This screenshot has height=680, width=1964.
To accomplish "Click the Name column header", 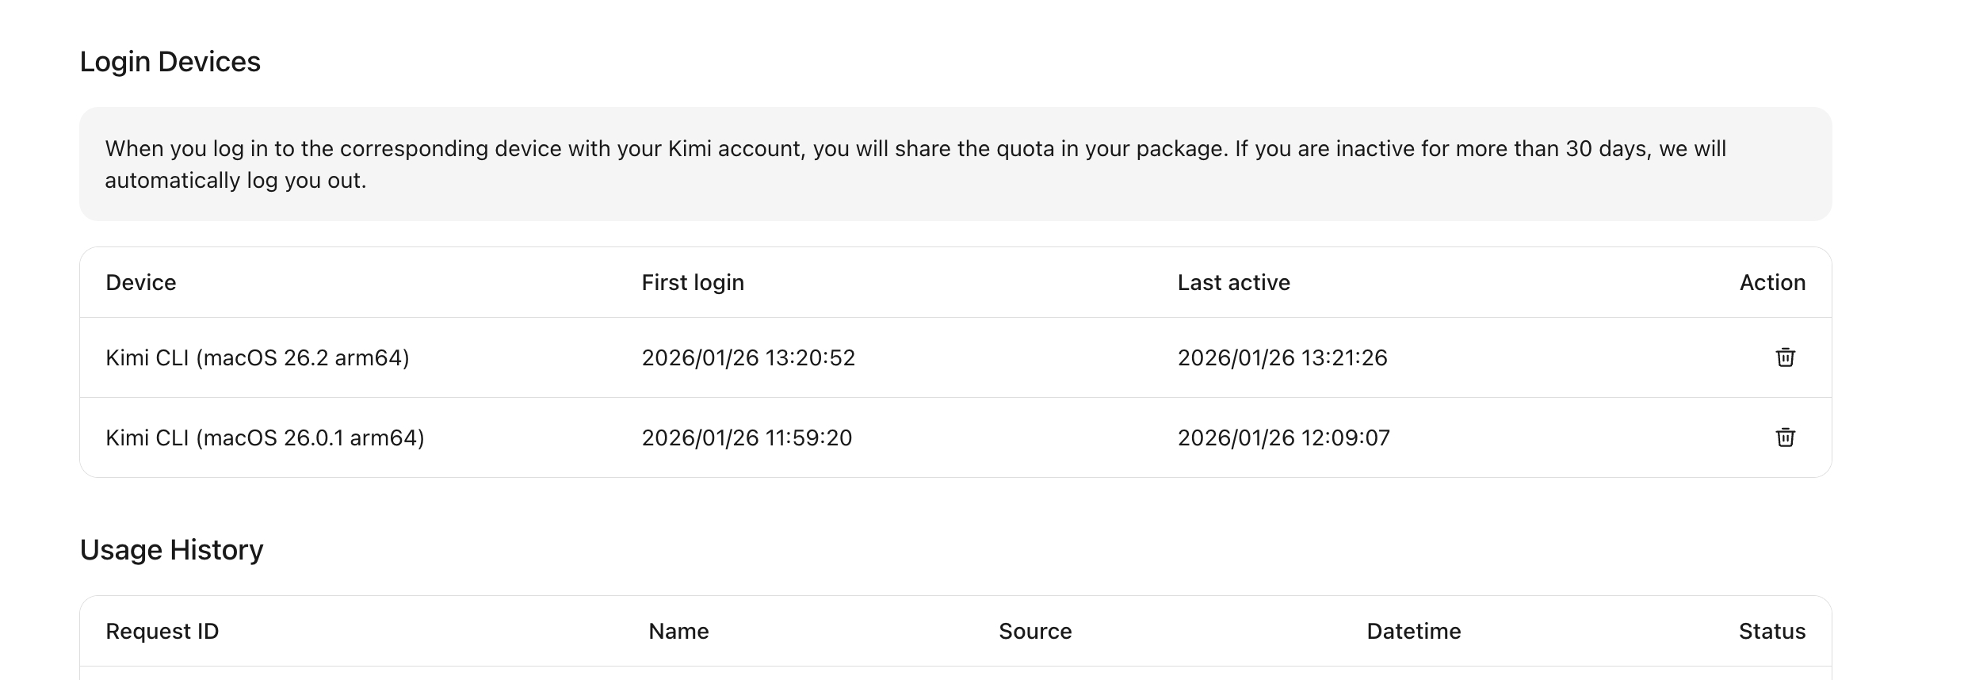I will 678,631.
